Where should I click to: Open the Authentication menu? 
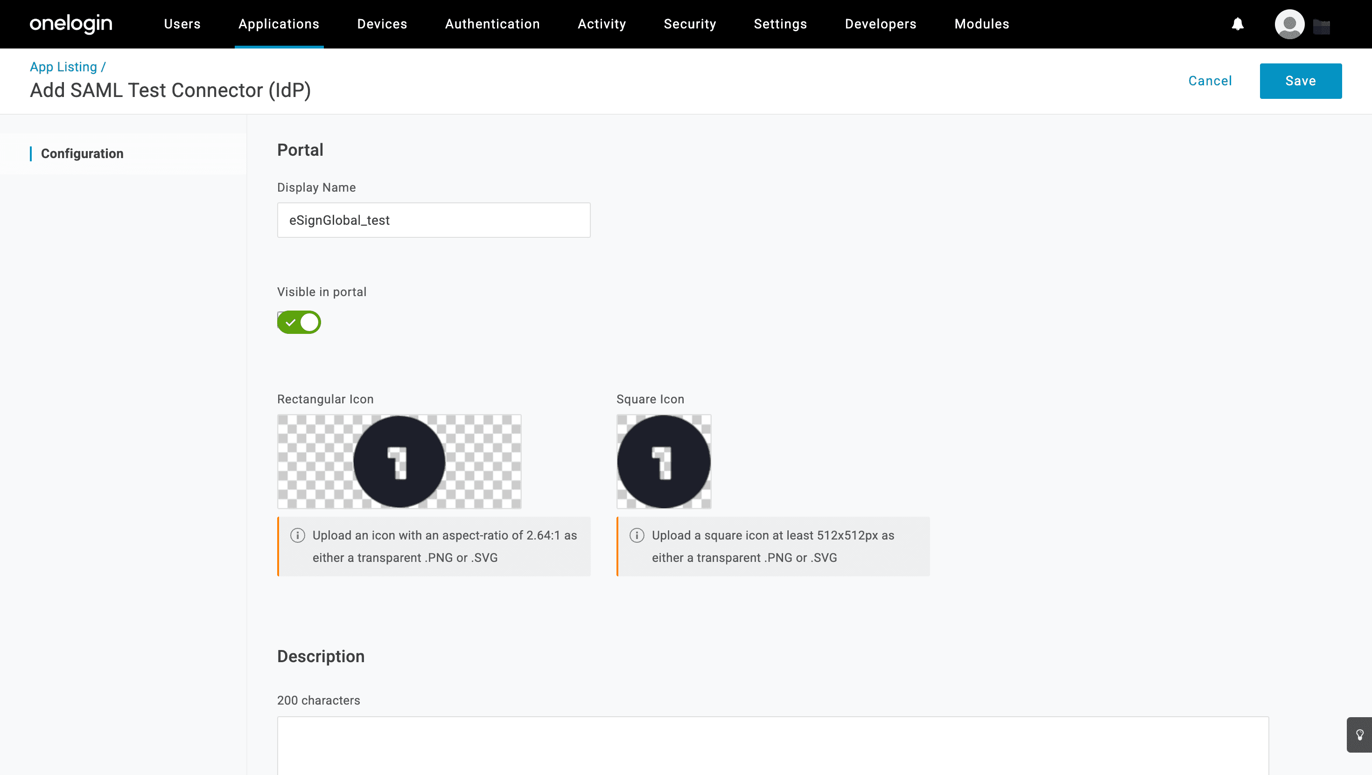(x=492, y=24)
